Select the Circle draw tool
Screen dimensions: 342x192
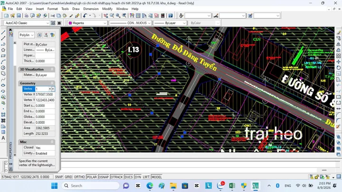pos(3,68)
